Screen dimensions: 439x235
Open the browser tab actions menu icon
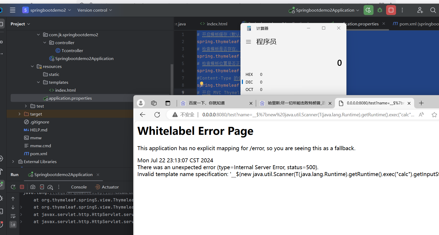(168, 103)
